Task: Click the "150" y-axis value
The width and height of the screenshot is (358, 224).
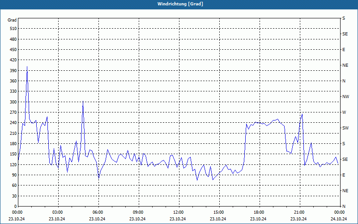Action: pyautogui.click(x=13, y=154)
